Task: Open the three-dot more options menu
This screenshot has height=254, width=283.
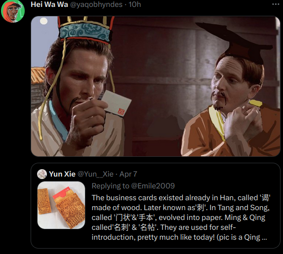Action: pyautogui.click(x=276, y=4)
